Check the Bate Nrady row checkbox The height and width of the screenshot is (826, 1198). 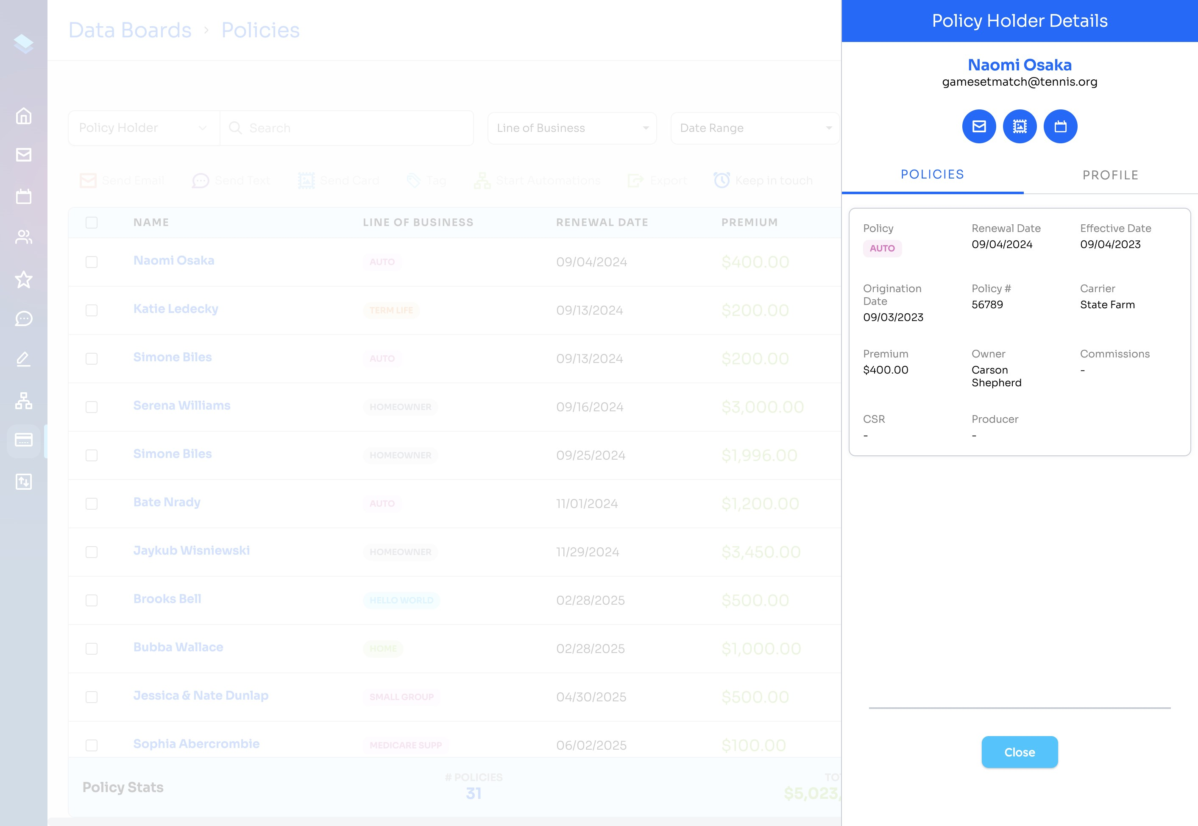(x=92, y=504)
